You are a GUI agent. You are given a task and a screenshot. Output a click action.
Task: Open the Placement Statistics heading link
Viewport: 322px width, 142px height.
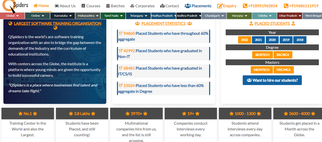(x=164, y=23)
